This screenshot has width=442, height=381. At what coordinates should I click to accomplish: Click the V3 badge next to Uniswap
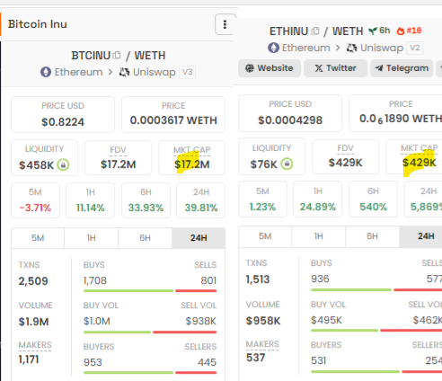pyautogui.click(x=188, y=72)
